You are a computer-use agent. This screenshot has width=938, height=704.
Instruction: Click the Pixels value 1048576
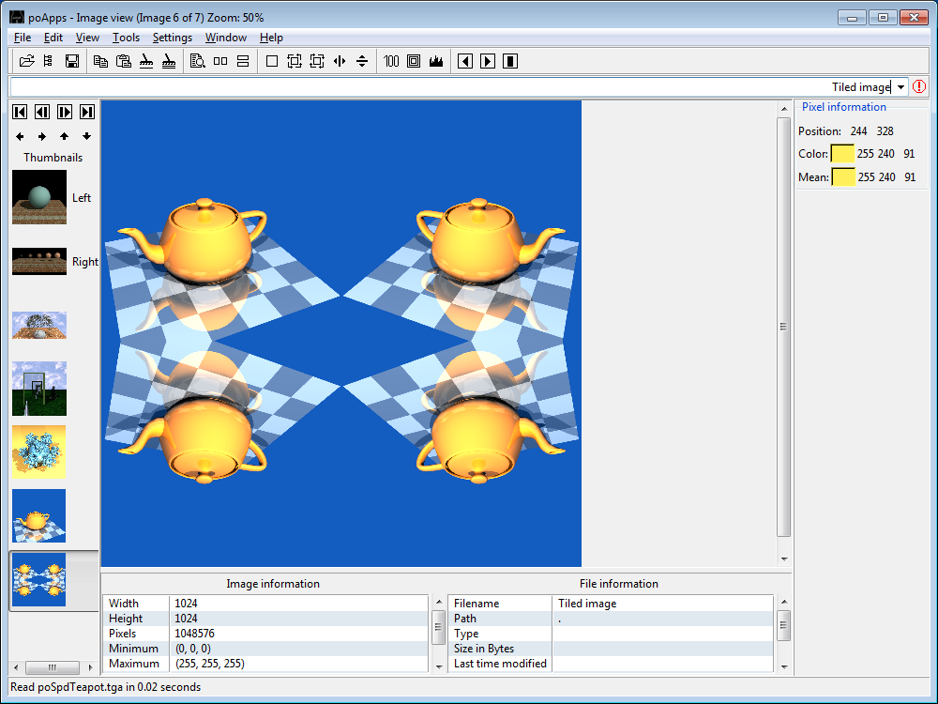coord(194,634)
